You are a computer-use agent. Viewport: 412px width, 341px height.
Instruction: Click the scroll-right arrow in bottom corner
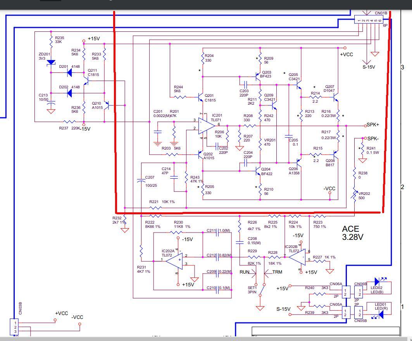[409, 339]
